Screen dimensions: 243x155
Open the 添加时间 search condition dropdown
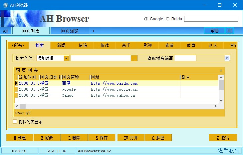click(66, 58)
